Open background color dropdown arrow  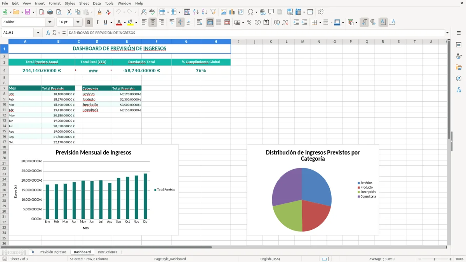(136, 23)
